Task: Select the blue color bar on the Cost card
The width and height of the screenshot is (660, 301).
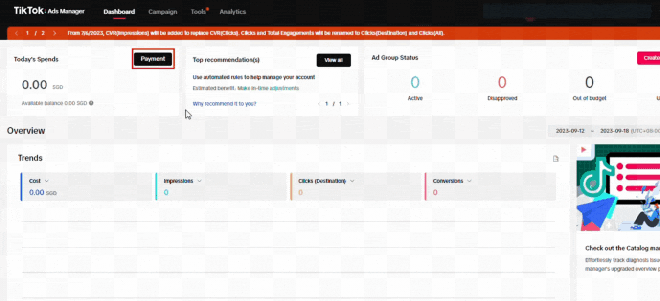Action: pyautogui.click(x=21, y=186)
